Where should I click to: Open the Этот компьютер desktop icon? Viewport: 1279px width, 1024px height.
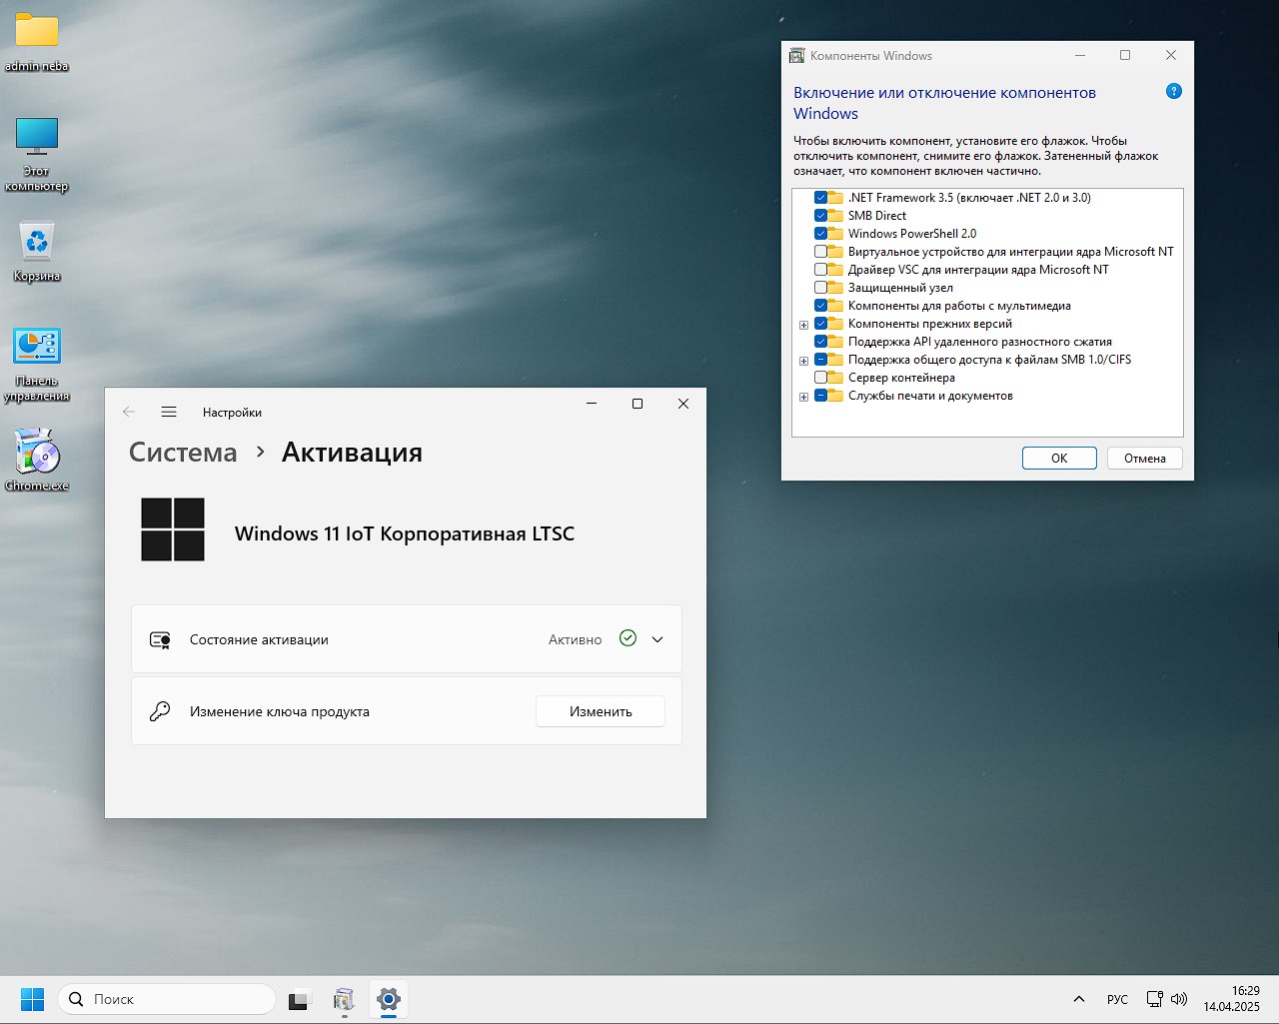[x=37, y=137]
